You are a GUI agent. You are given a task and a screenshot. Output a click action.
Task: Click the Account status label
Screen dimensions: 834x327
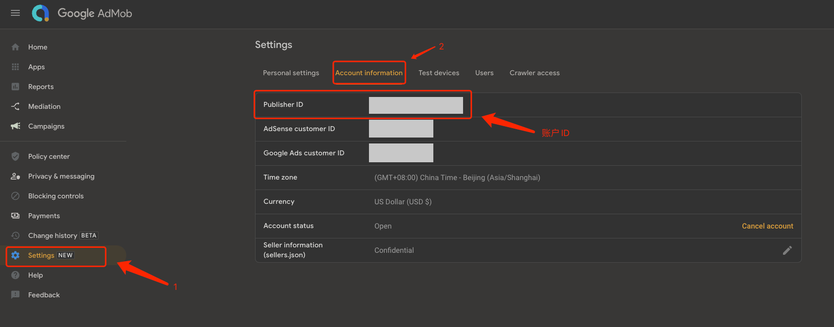tap(288, 226)
